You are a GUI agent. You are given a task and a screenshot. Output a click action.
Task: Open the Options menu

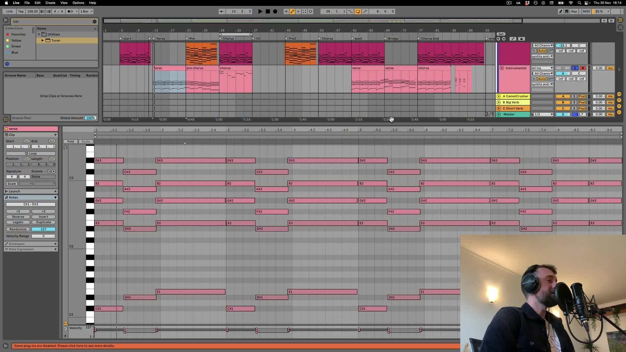click(78, 3)
